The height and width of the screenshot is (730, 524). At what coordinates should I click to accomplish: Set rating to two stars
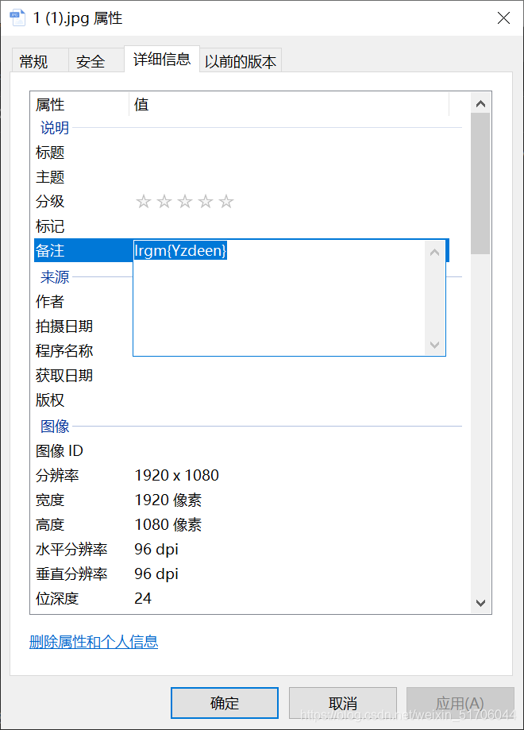point(164,202)
